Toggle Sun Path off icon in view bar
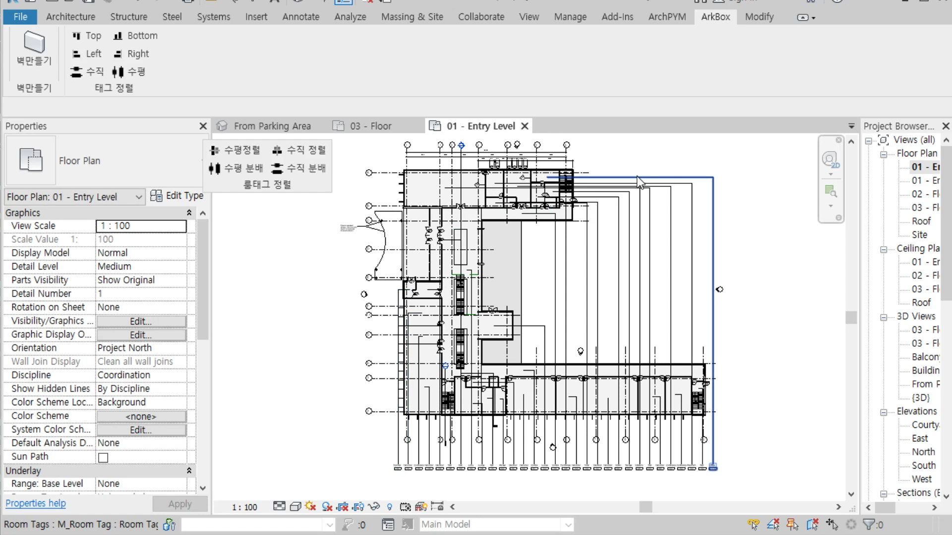 click(311, 506)
